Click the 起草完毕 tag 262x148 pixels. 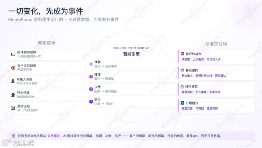pos(215,92)
